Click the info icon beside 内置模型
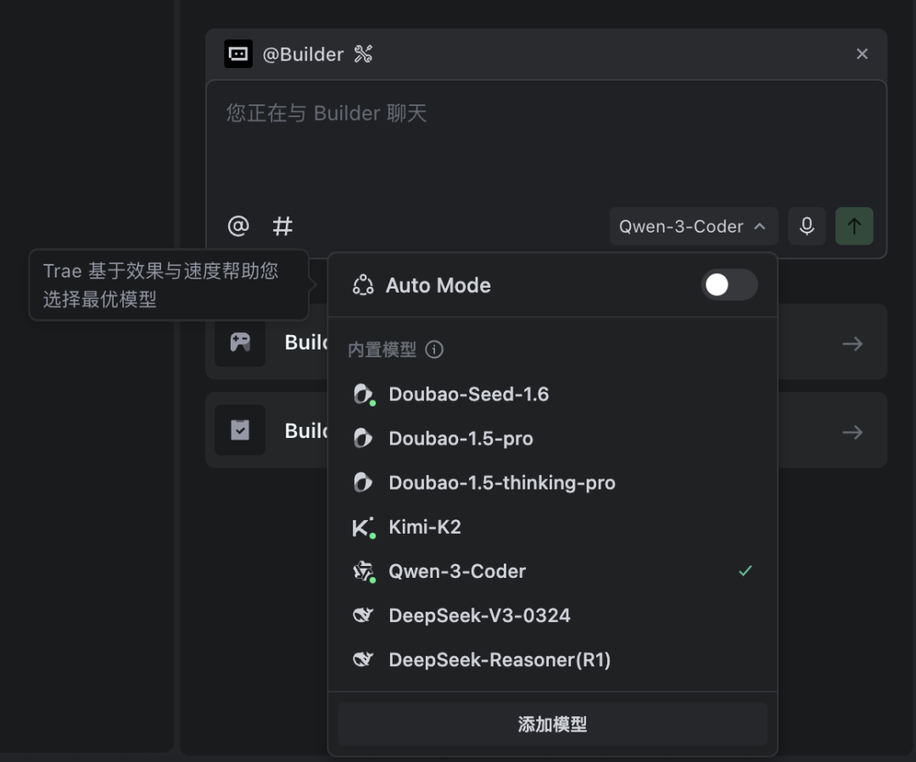The image size is (916, 762). [x=434, y=350]
